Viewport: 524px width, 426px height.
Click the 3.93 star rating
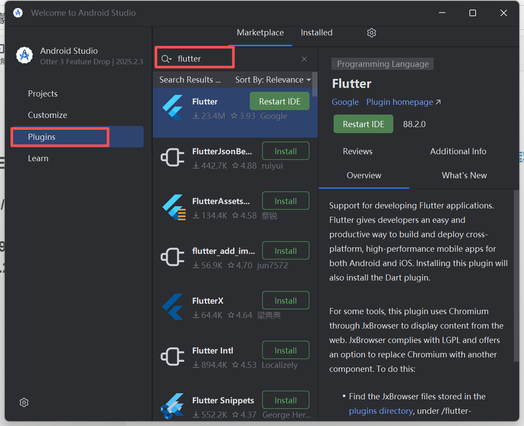click(x=243, y=116)
